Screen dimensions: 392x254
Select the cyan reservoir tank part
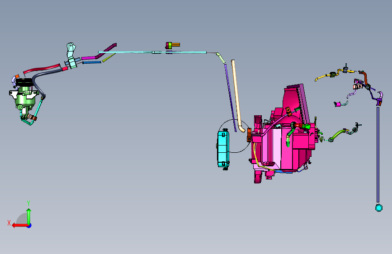pos(223,149)
